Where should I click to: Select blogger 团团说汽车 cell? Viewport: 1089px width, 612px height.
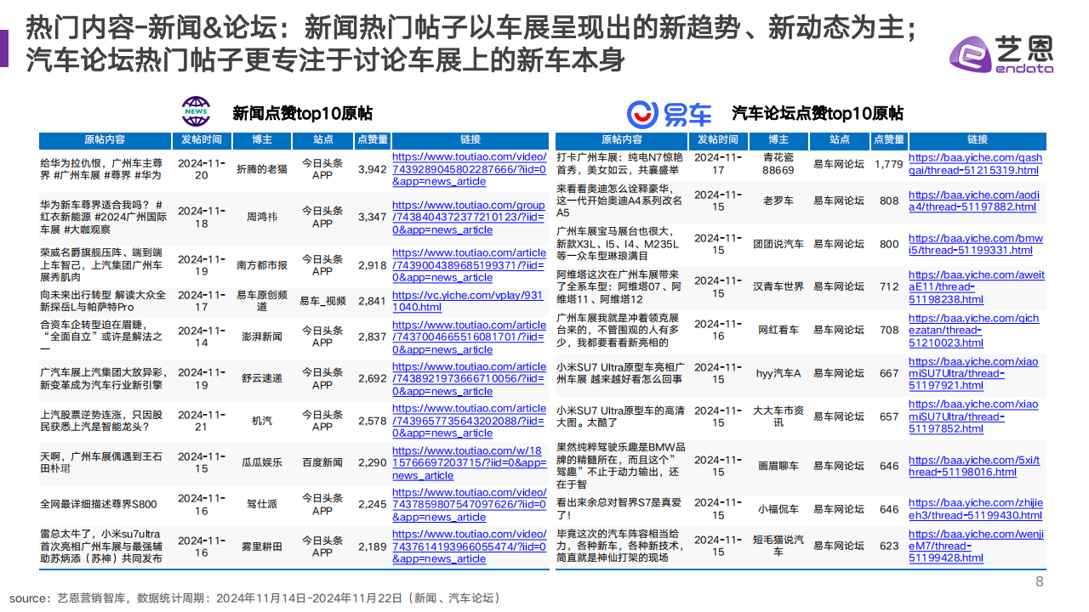point(778,245)
